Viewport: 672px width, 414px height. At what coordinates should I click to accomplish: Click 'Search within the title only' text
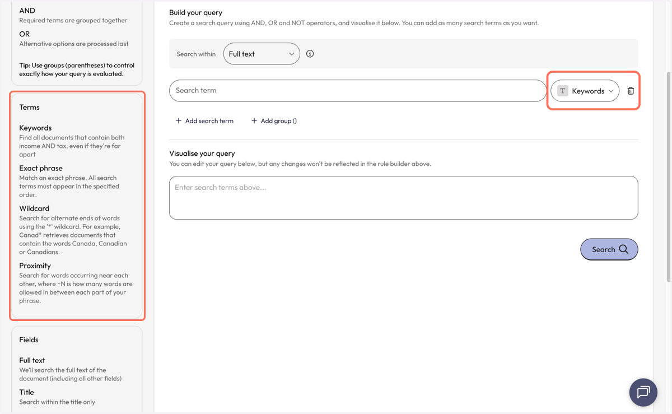[57, 402]
